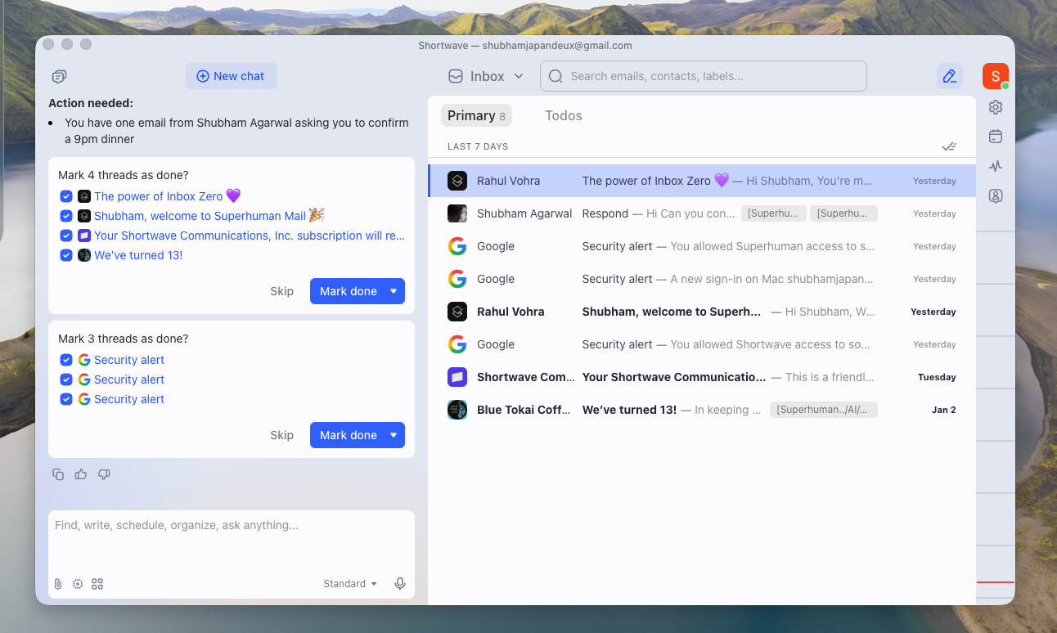Open the contacts icon in right sidebar

tap(995, 195)
